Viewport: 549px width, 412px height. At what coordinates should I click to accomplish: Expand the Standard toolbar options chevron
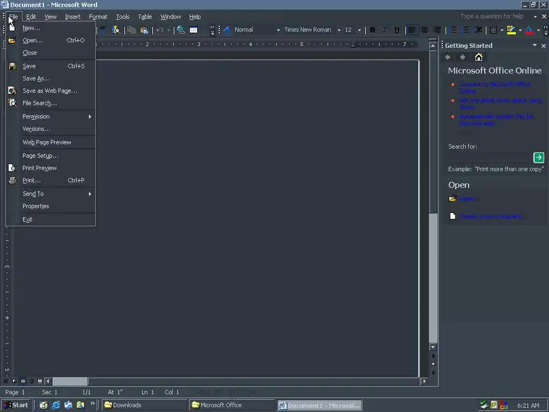pos(212,30)
